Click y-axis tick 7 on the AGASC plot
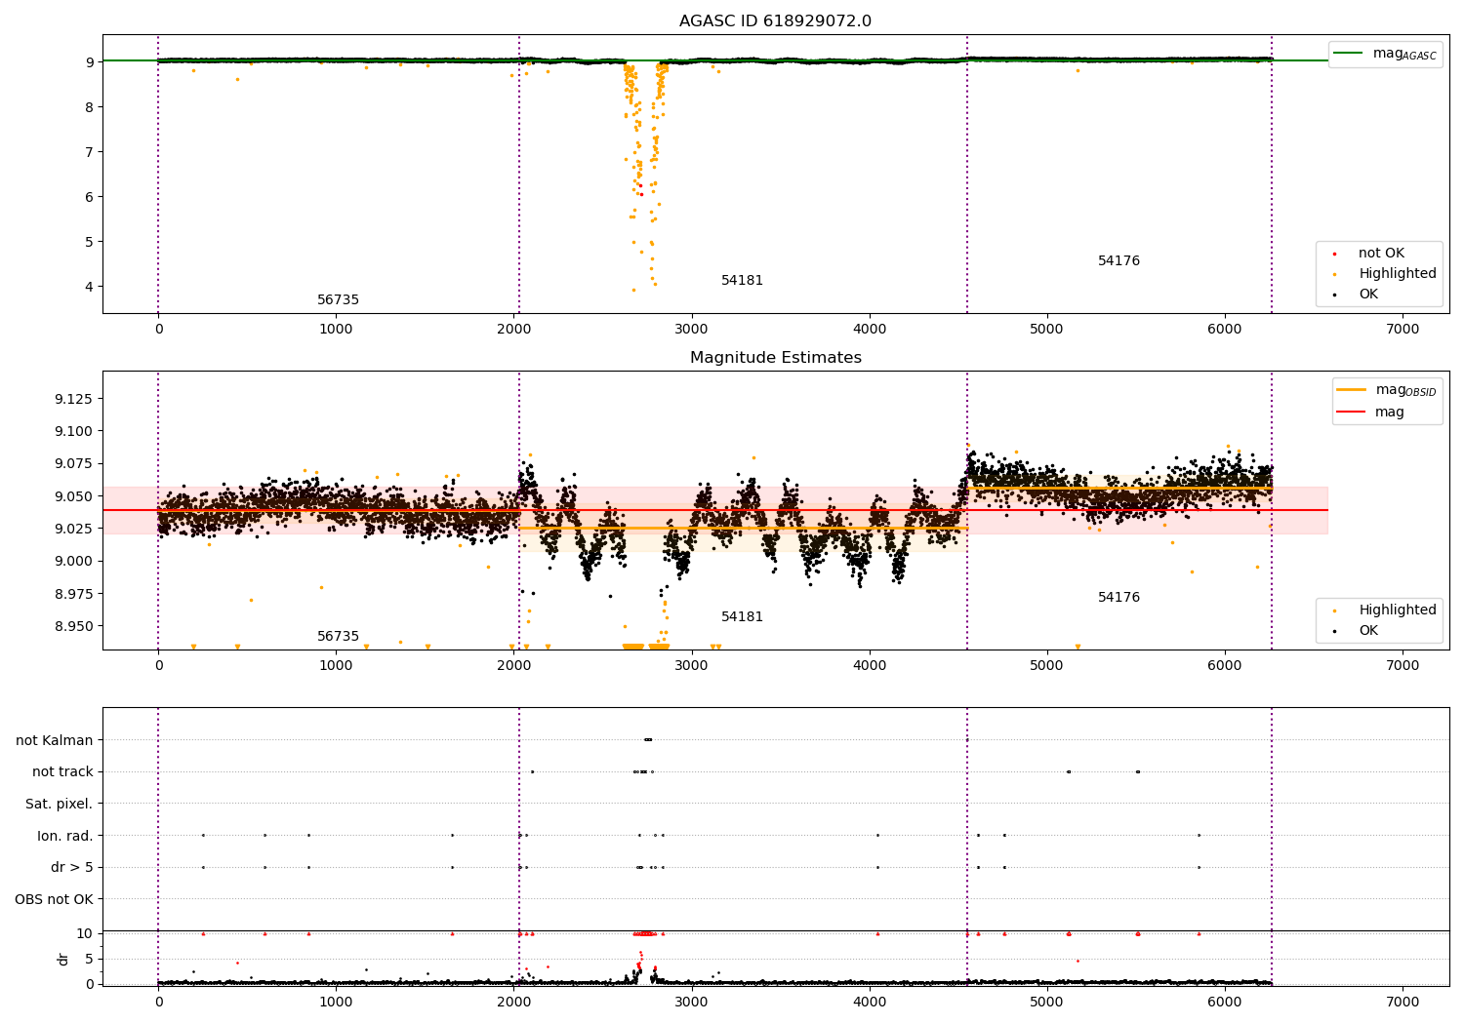Viewport: 1464px width, 1024px height. (90, 152)
